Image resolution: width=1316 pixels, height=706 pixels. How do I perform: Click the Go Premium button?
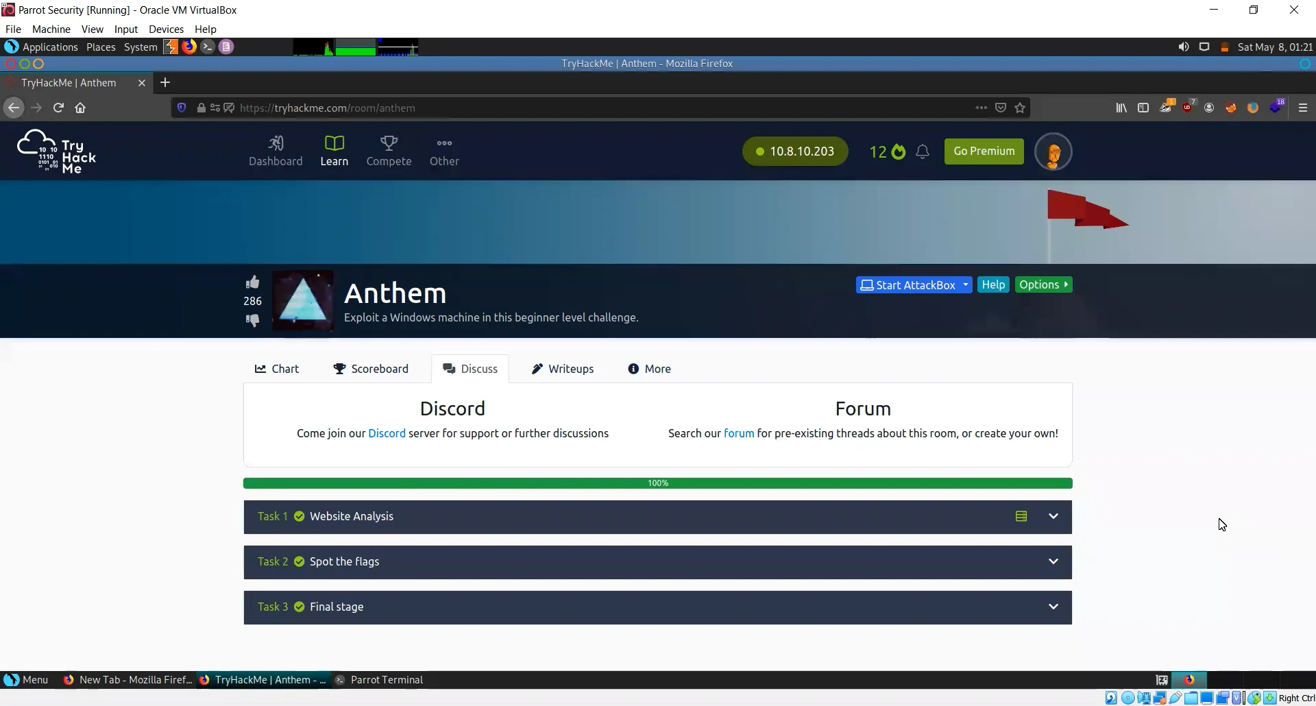pyautogui.click(x=984, y=151)
